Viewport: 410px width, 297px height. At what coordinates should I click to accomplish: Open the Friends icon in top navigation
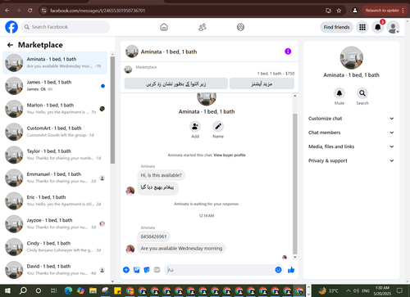pos(203,27)
